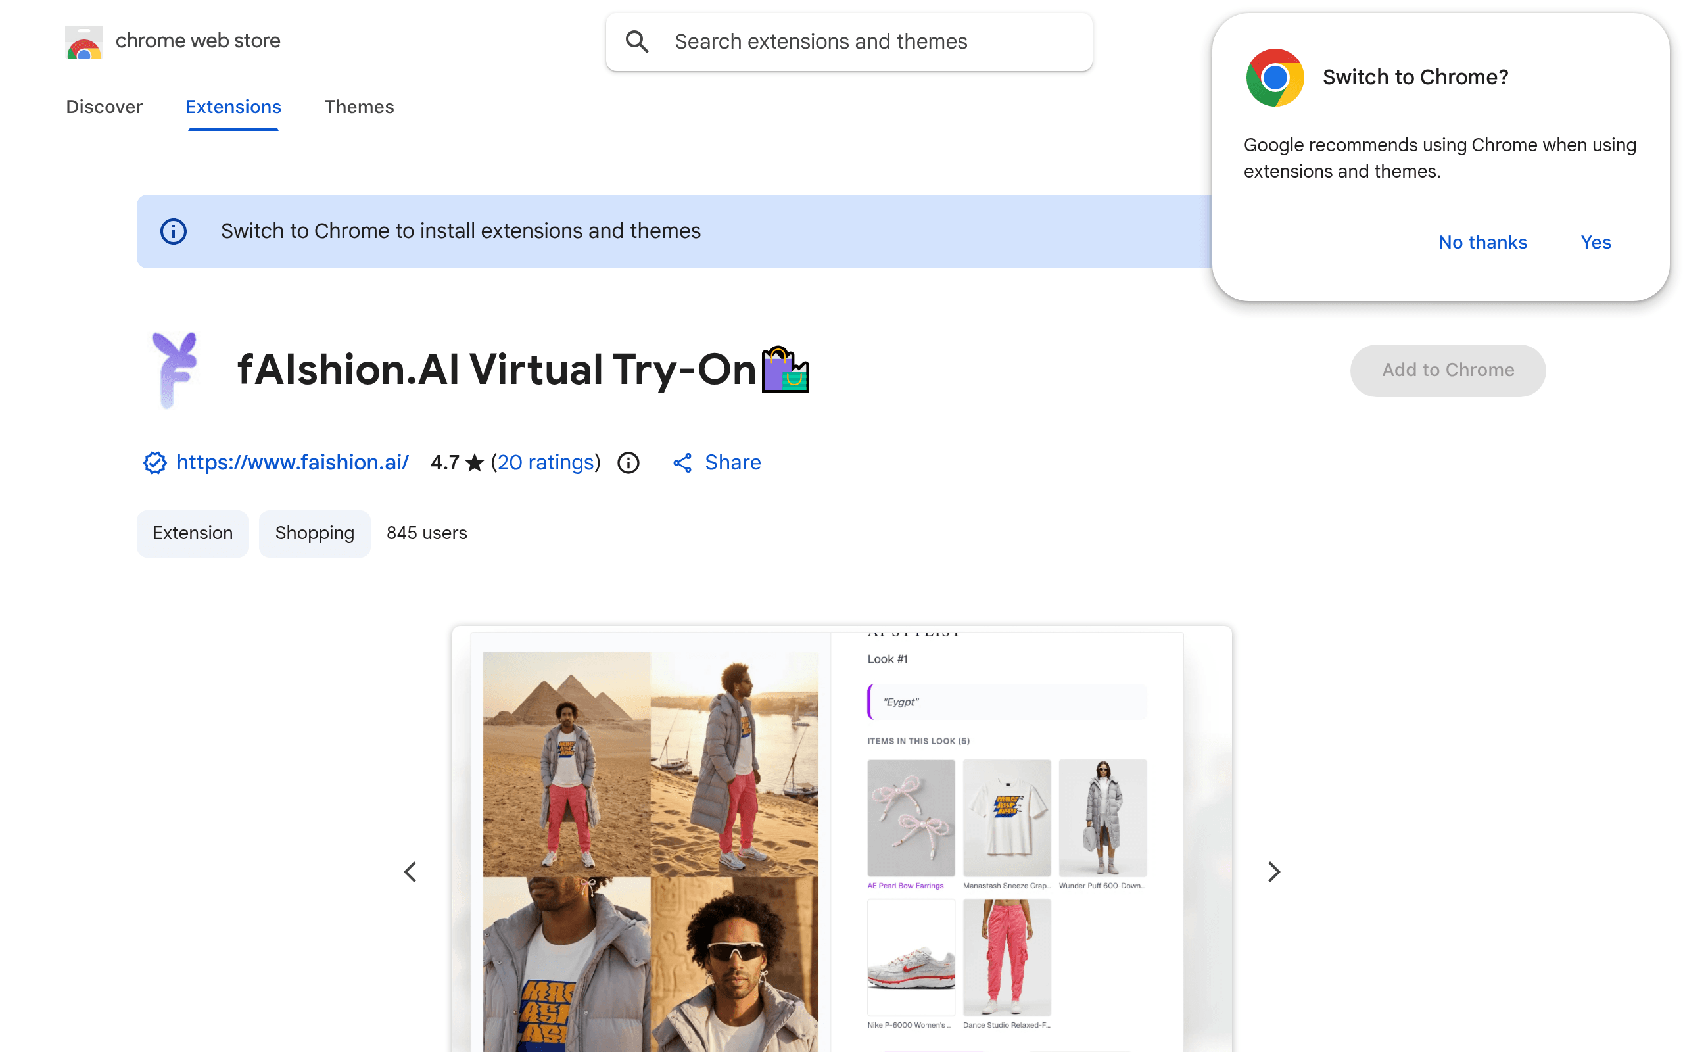Click the info icon in the blue banner
Viewport: 1683px width, 1052px height.
click(173, 231)
